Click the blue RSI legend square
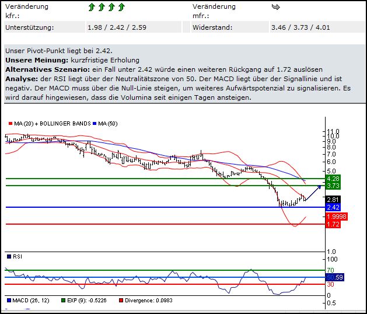Viewport: 367px width, 314px height. [x=8, y=256]
